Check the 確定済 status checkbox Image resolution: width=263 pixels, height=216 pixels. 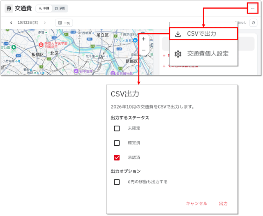pos(117,143)
